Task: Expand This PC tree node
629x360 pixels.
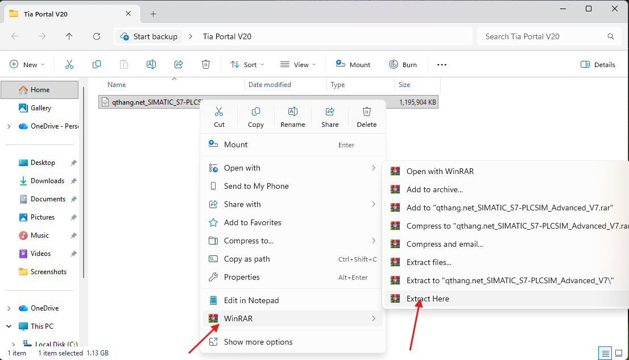Action: 9,326
